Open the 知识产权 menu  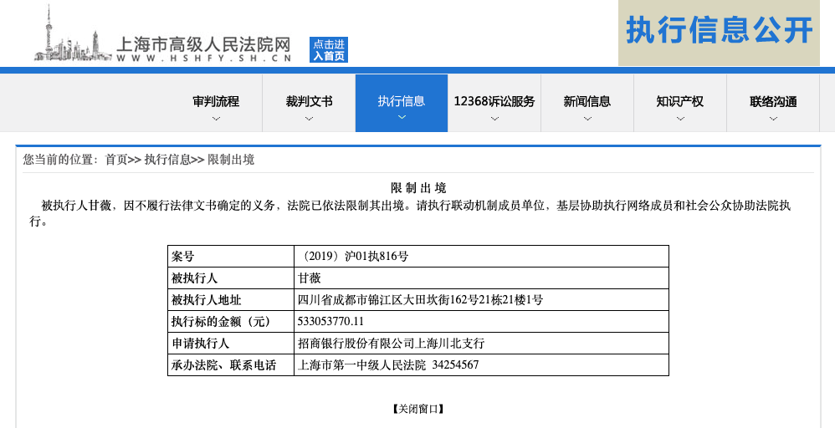point(680,104)
